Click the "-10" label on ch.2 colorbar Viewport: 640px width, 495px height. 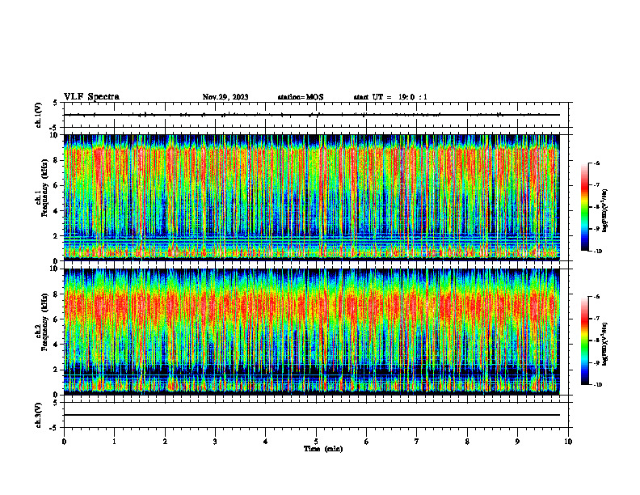[597, 385]
